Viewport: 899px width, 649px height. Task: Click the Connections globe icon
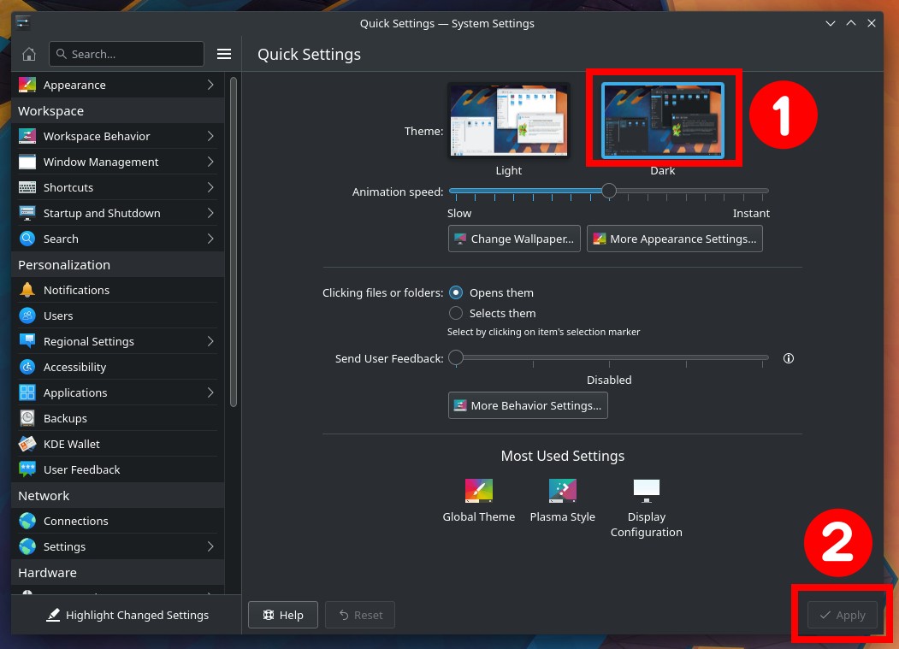point(27,521)
